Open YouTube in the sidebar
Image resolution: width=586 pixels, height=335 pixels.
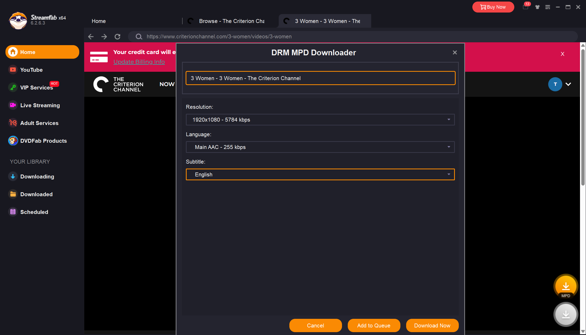coord(31,70)
